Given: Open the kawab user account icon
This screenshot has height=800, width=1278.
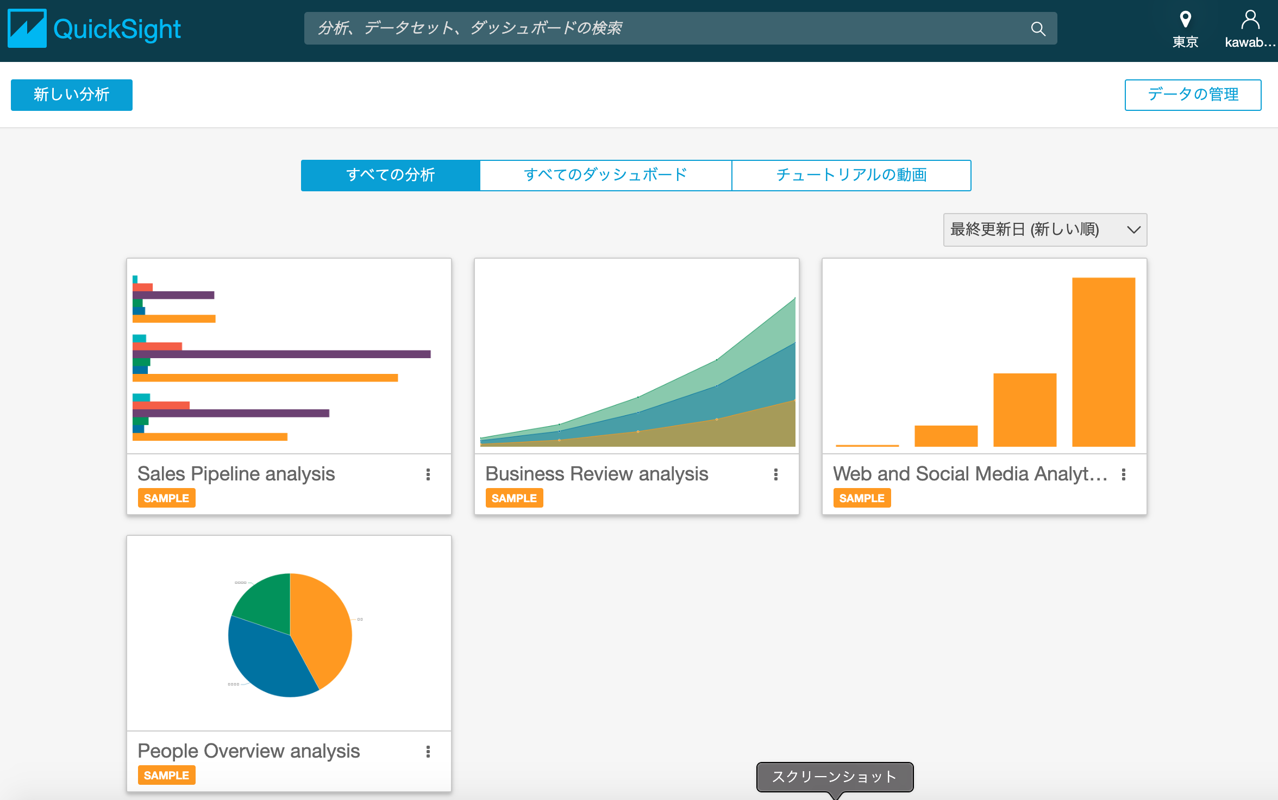Looking at the screenshot, I should (1250, 20).
